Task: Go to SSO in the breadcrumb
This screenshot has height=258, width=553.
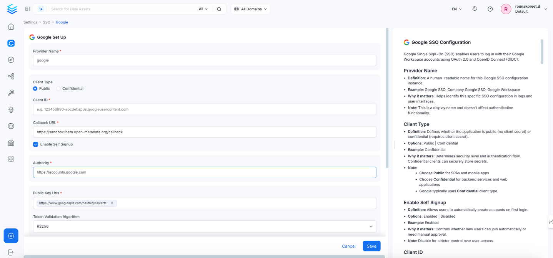Action: coord(46,22)
